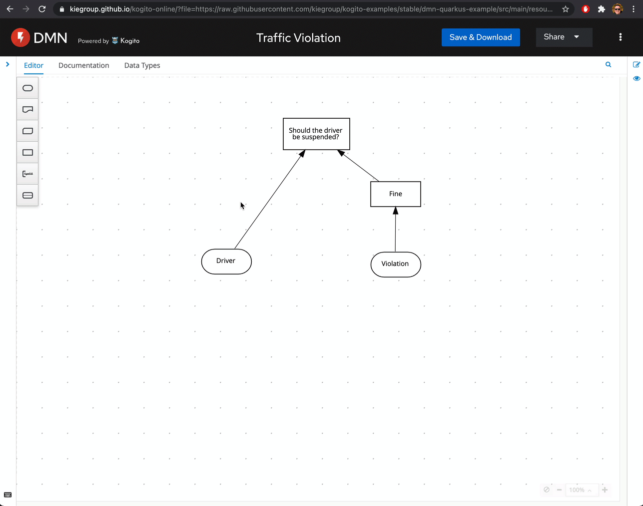Pick the Business Knowledge Model palette shape

pyautogui.click(x=27, y=131)
